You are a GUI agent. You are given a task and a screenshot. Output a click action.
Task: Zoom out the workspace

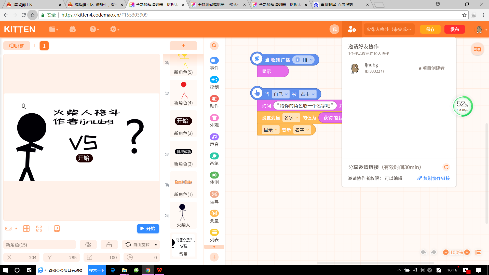446,252
